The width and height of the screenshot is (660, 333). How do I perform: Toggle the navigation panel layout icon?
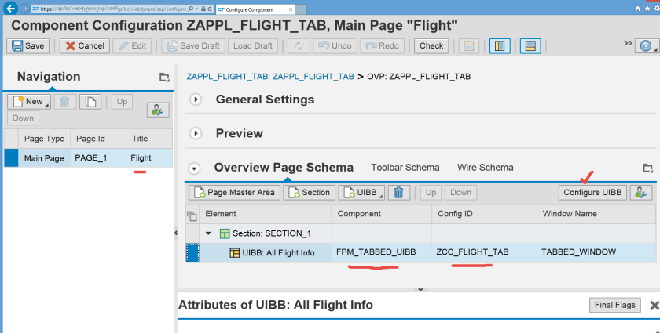point(498,45)
